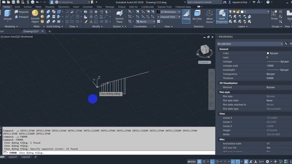Switch to the Layout1 tab

coord(13,157)
